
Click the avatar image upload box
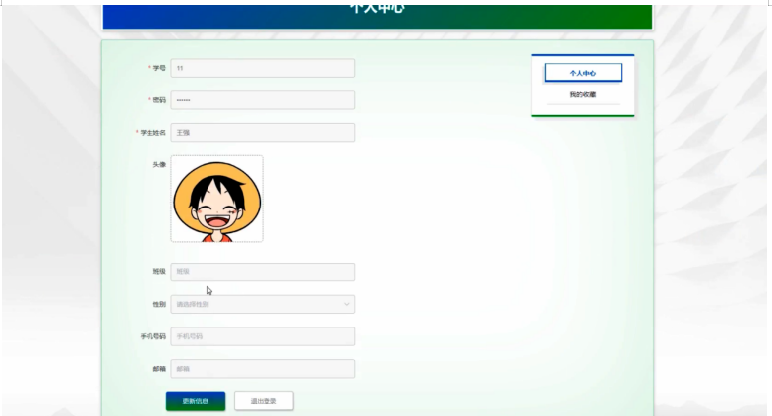[x=216, y=199]
